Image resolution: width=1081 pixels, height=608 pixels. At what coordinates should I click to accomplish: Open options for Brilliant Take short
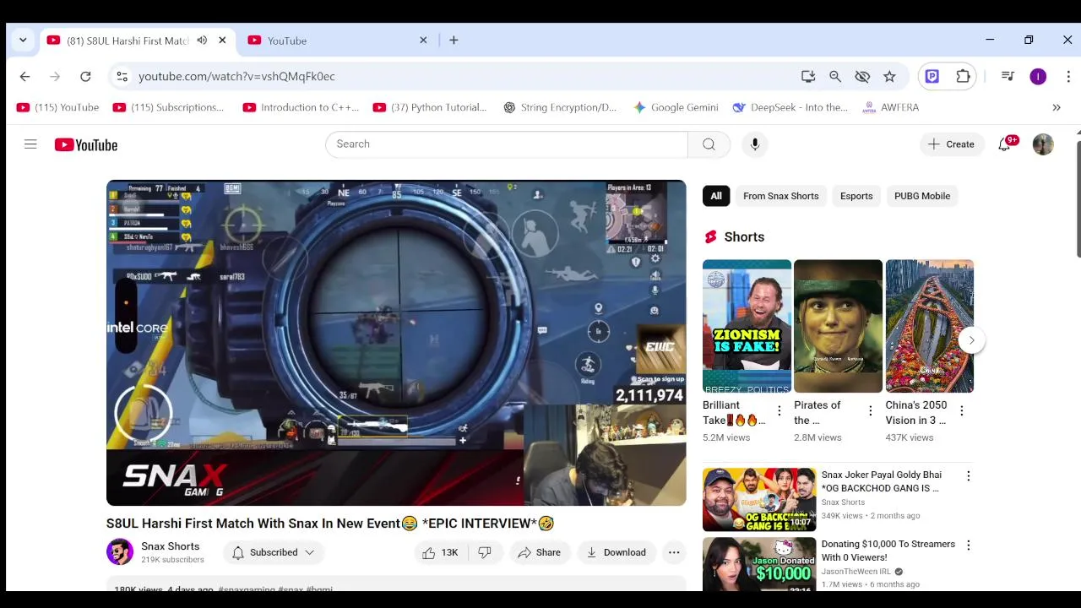pos(779,411)
